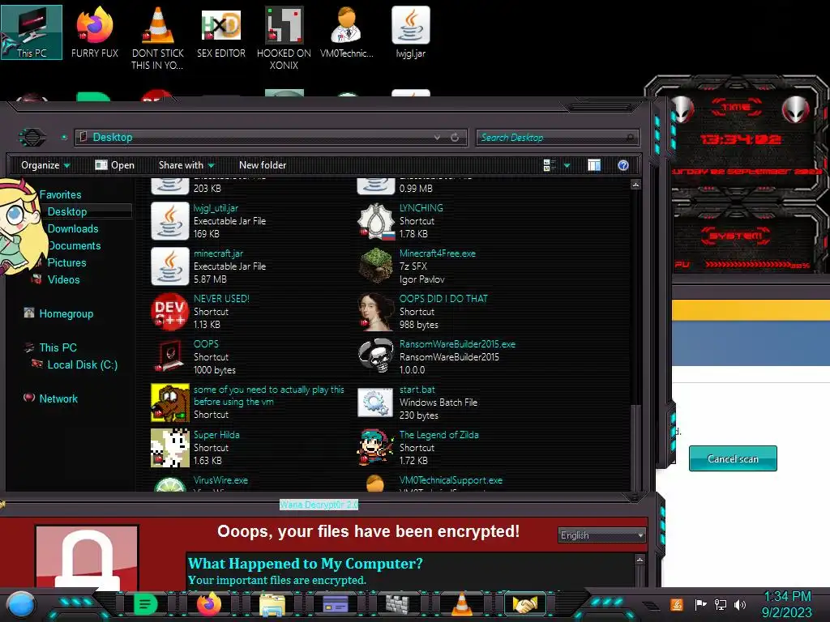Launch HOOKED ON XONIX desktop shortcut

[x=284, y=38]
